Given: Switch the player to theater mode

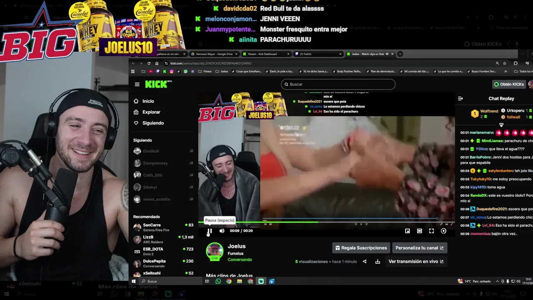Looking at the screenshot, I should click(419, 231).
